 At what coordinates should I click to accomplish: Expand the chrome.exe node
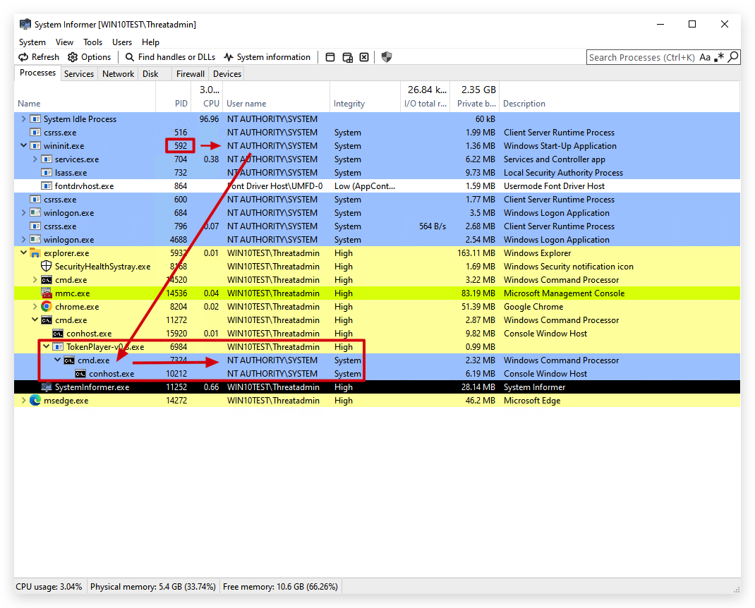click(35, 306)
